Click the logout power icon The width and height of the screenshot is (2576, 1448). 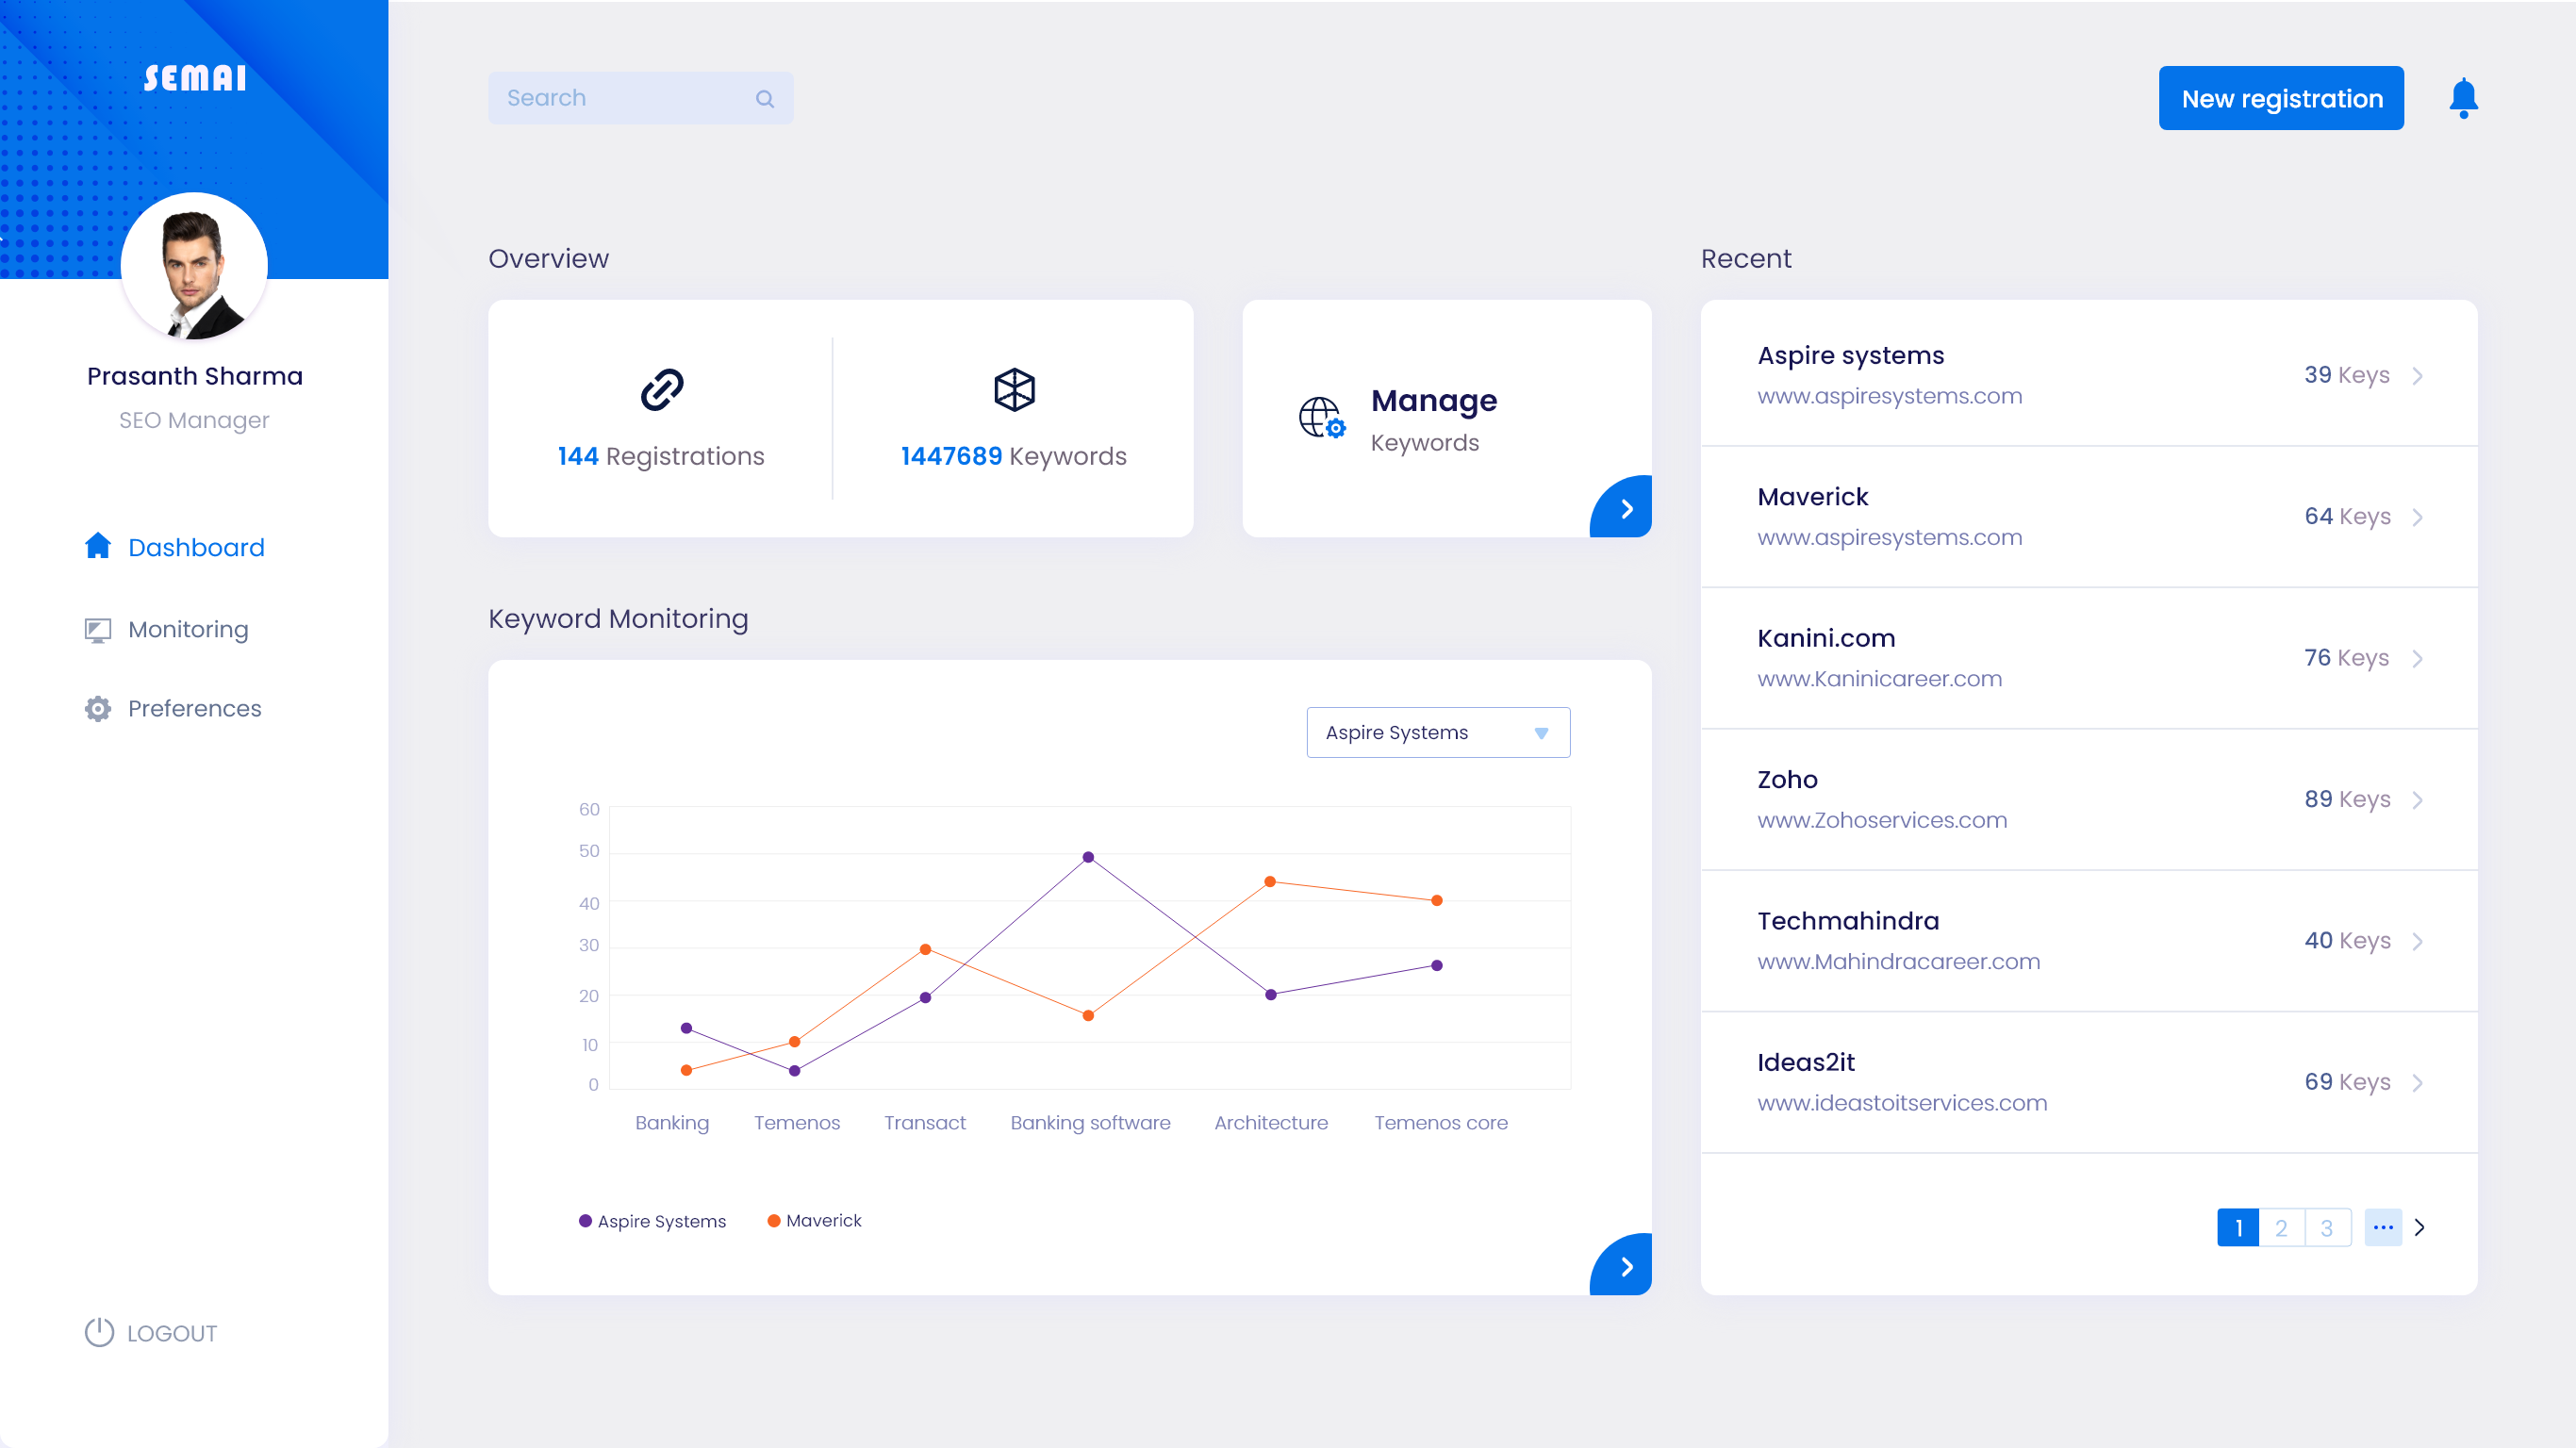[x=99, y=1332]
